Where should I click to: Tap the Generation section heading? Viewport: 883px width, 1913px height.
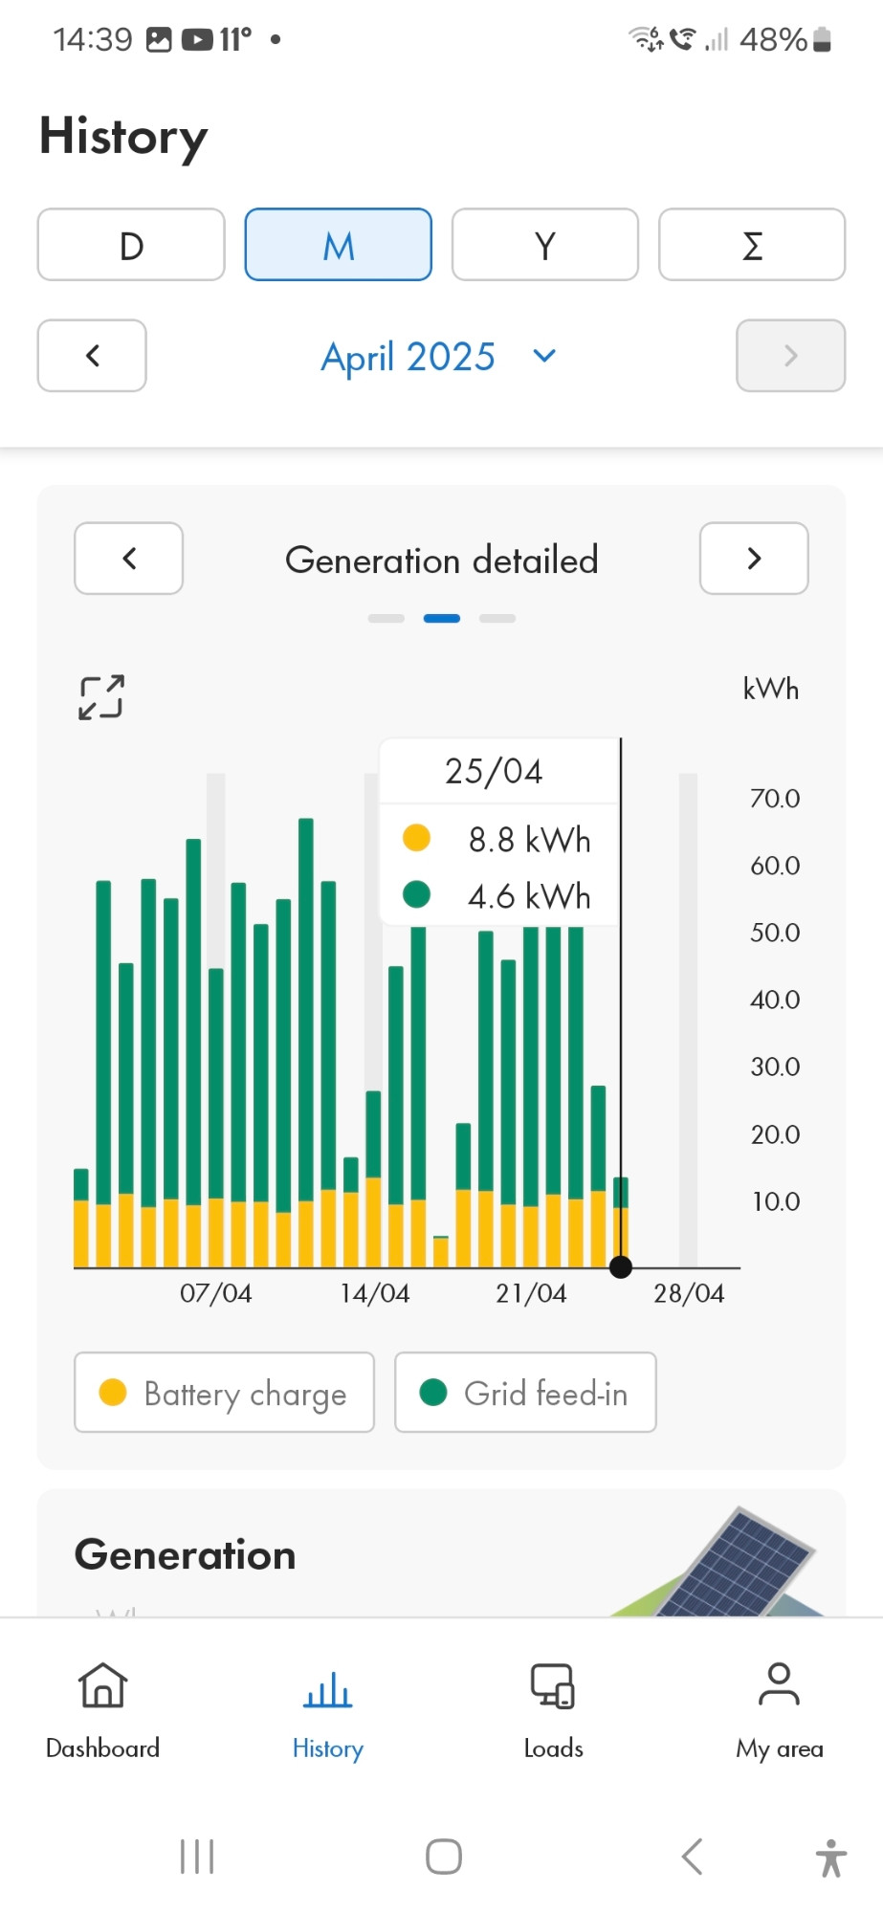coord(186,1555)
